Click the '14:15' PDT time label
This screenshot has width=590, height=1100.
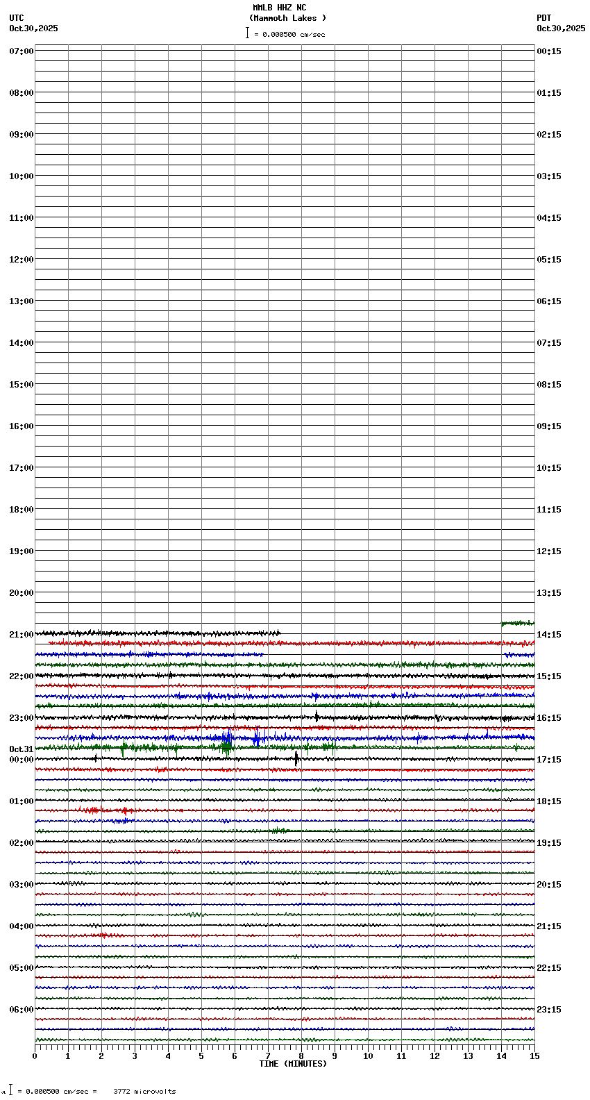(549, 635)
